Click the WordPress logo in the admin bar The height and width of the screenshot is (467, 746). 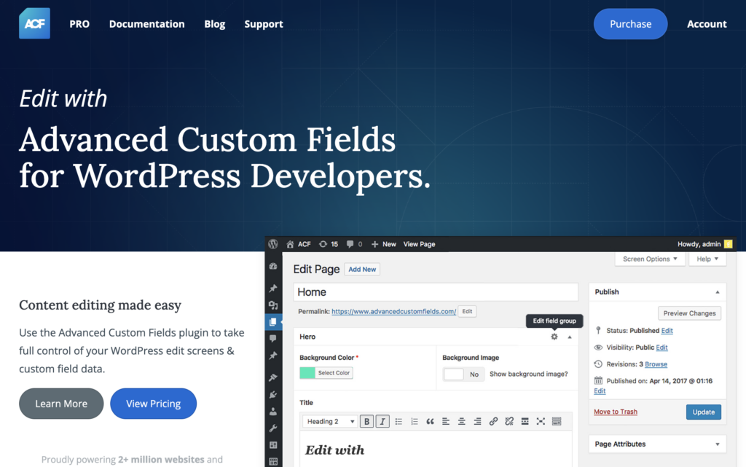click(x=273, y=244)
